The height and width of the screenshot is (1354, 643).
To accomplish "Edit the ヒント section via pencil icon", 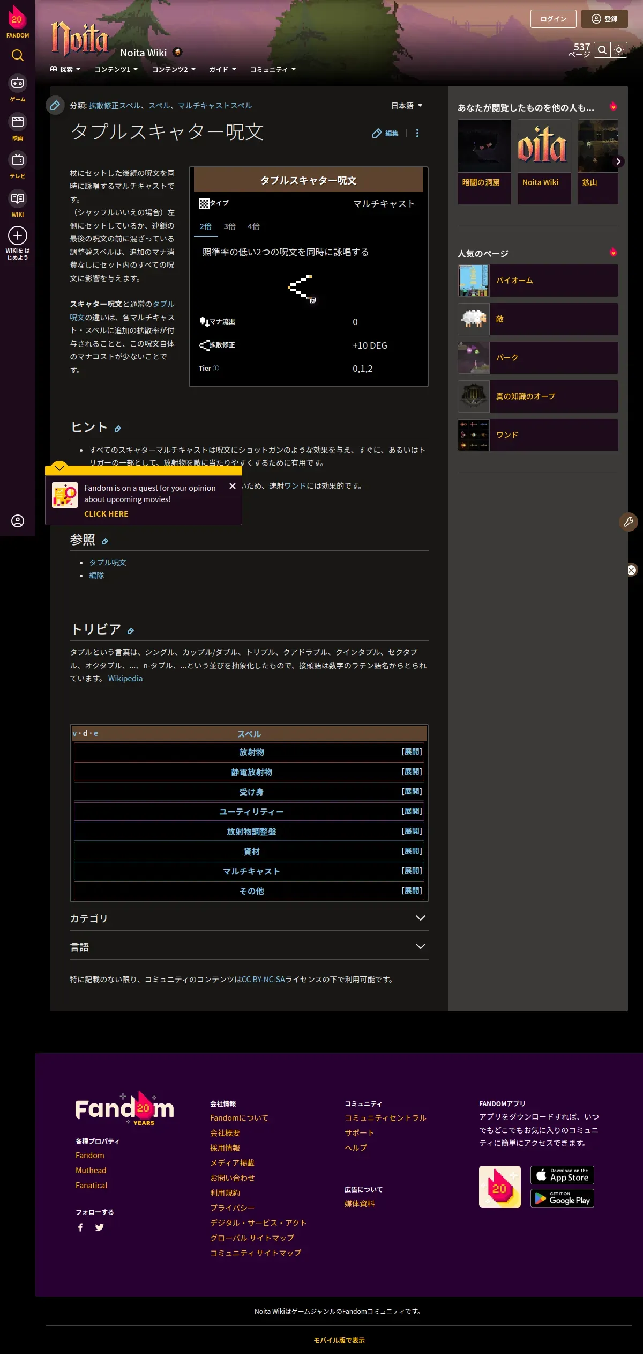I will [x=117, y=429].
